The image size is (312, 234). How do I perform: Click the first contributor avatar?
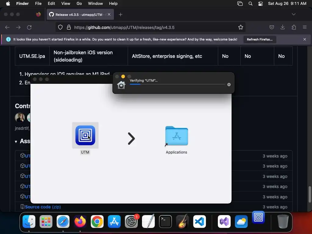coord(20,117)
